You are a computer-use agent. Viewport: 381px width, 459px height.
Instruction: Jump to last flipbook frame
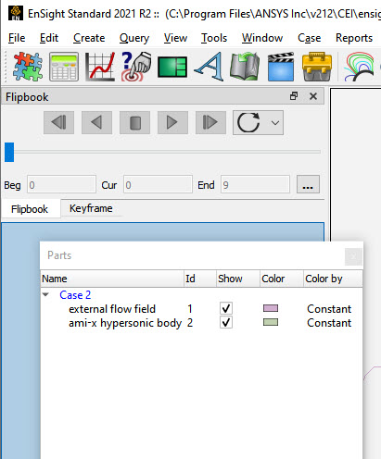click(x=210, y=122)
